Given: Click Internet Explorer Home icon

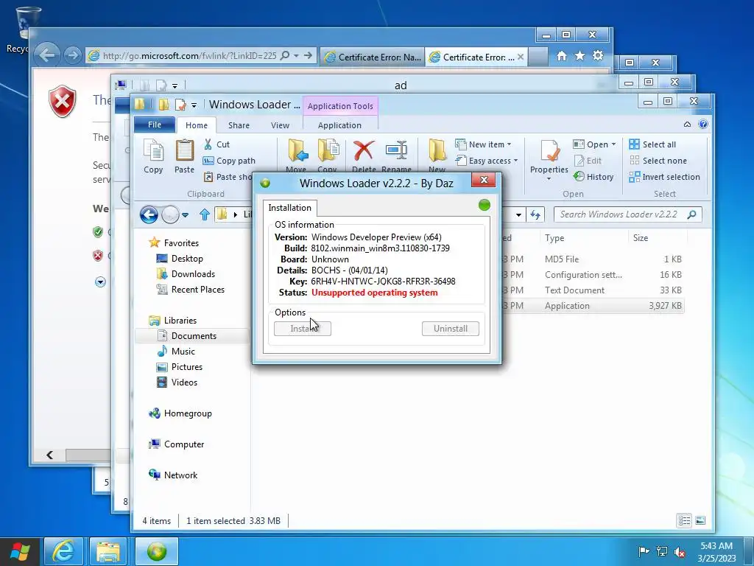Looking at the screenshot, I should 562,56.
